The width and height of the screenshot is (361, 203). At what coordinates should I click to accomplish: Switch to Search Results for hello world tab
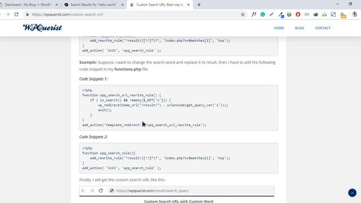[x=94, y=5]
